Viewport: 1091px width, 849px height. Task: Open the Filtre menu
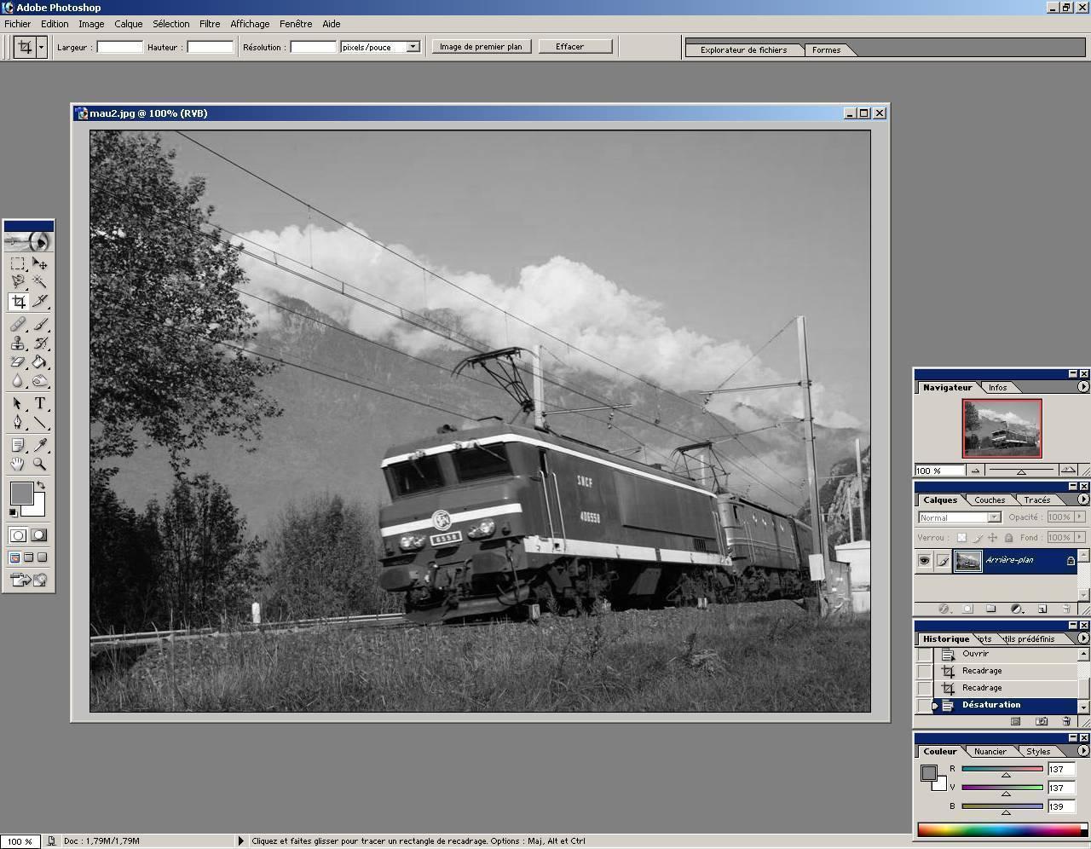(209, 24)
